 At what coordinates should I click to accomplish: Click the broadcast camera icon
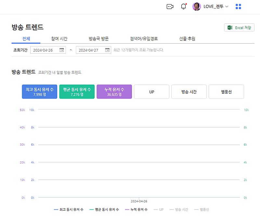point(170,7)
